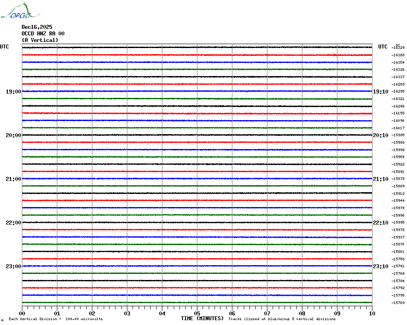This screenshot has height=325, width=407.
Task: Click the 19:00 time label on left
Action: (x=13, y=92)
